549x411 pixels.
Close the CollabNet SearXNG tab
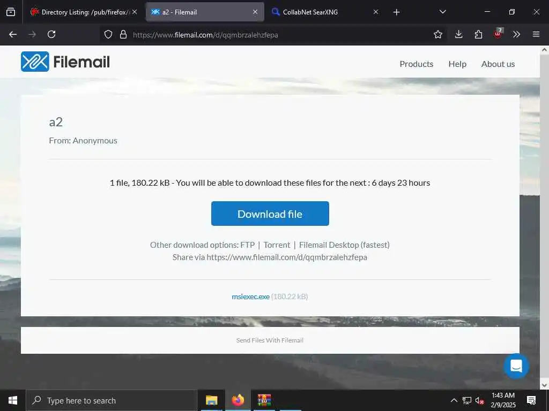[376, 12]
